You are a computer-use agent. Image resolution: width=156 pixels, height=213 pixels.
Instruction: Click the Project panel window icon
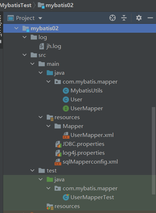coord(11,18)
